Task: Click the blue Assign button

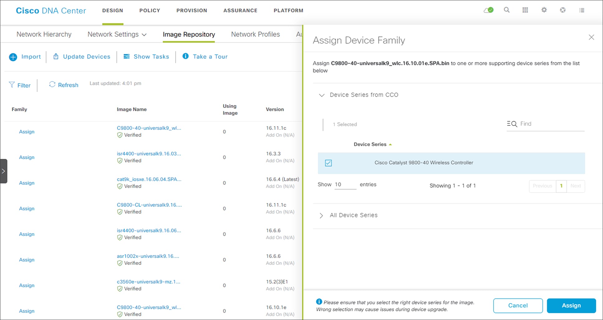Action: (571, 306)
